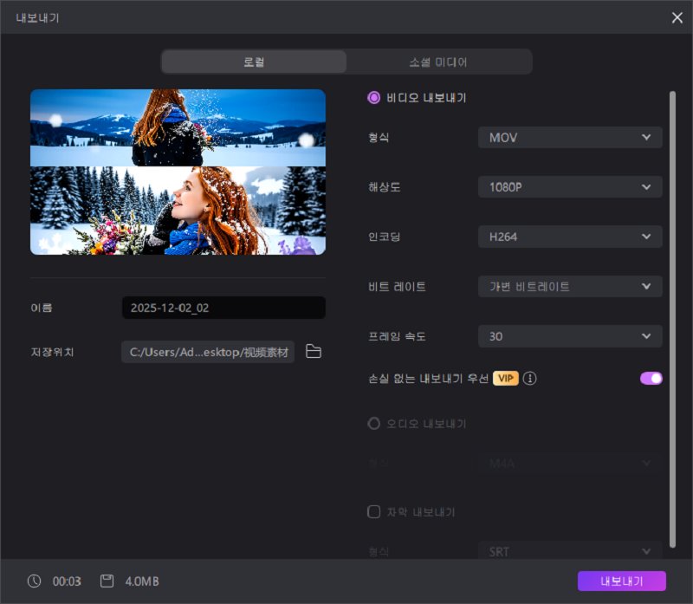Open the folder browser for save location

pos(313,352)
